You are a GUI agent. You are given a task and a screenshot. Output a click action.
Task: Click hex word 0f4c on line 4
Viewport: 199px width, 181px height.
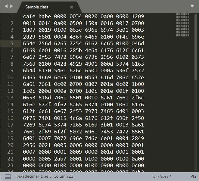(x=122, y=37)
